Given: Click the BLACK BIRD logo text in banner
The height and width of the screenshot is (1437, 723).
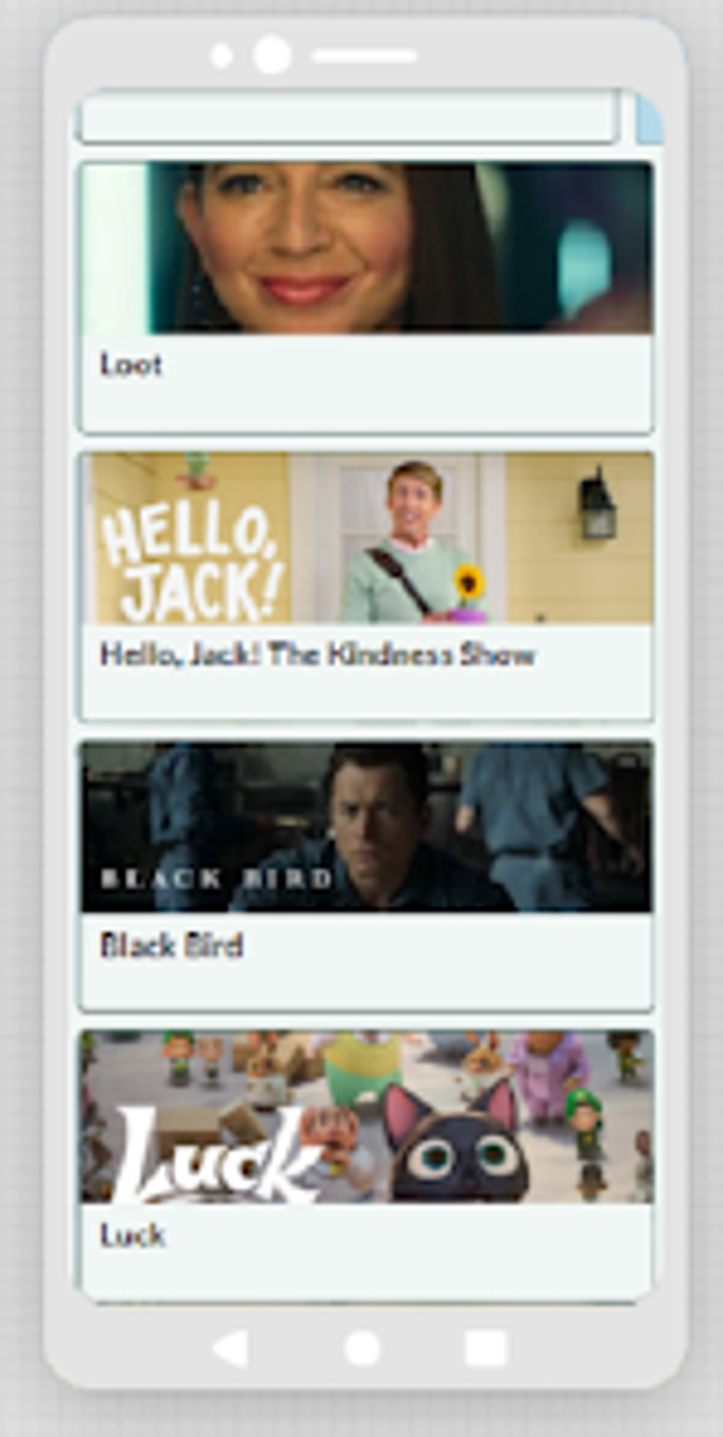Looking at the screenshot, I should [216, 879].
